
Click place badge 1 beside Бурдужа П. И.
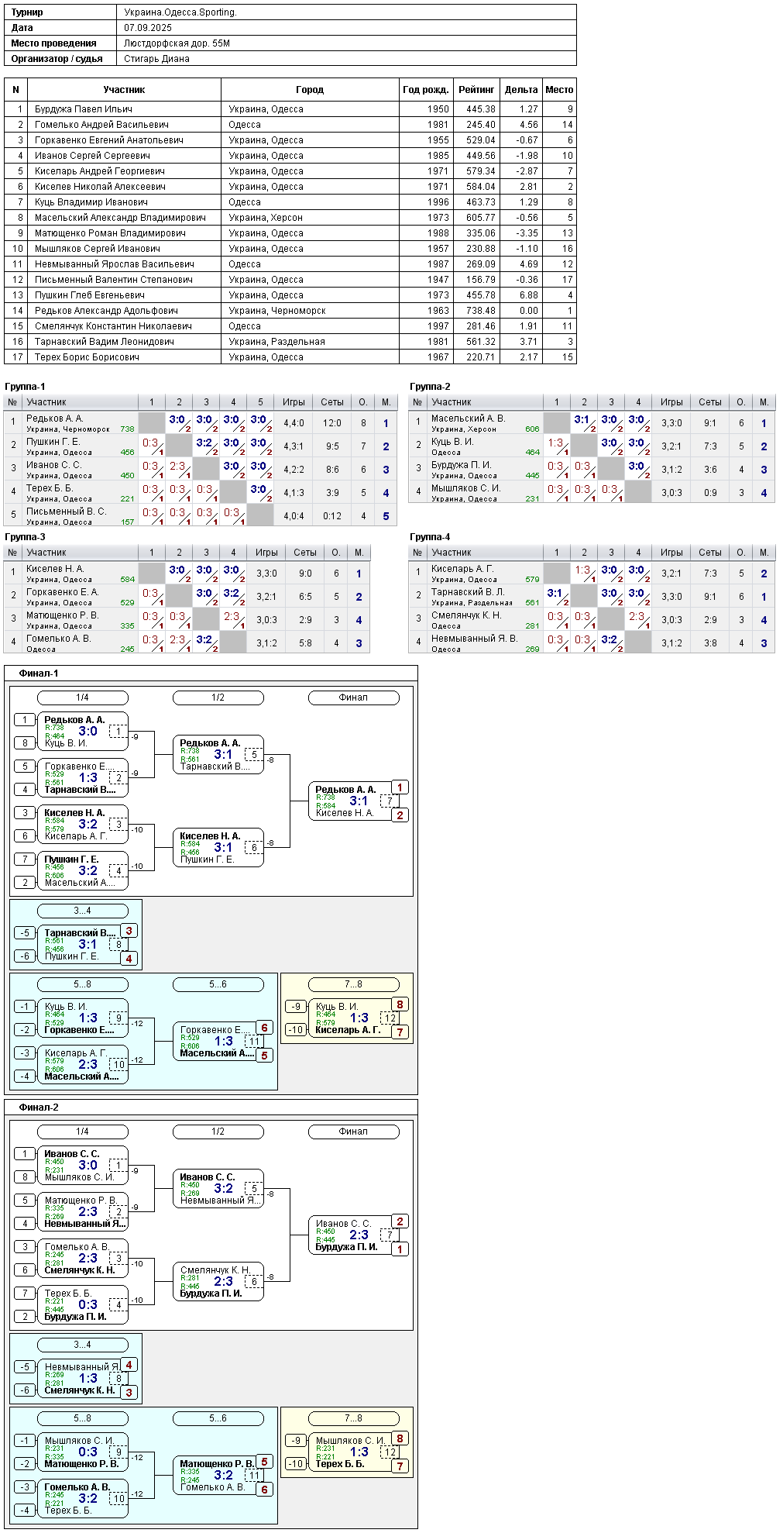tap(400, 1249)
